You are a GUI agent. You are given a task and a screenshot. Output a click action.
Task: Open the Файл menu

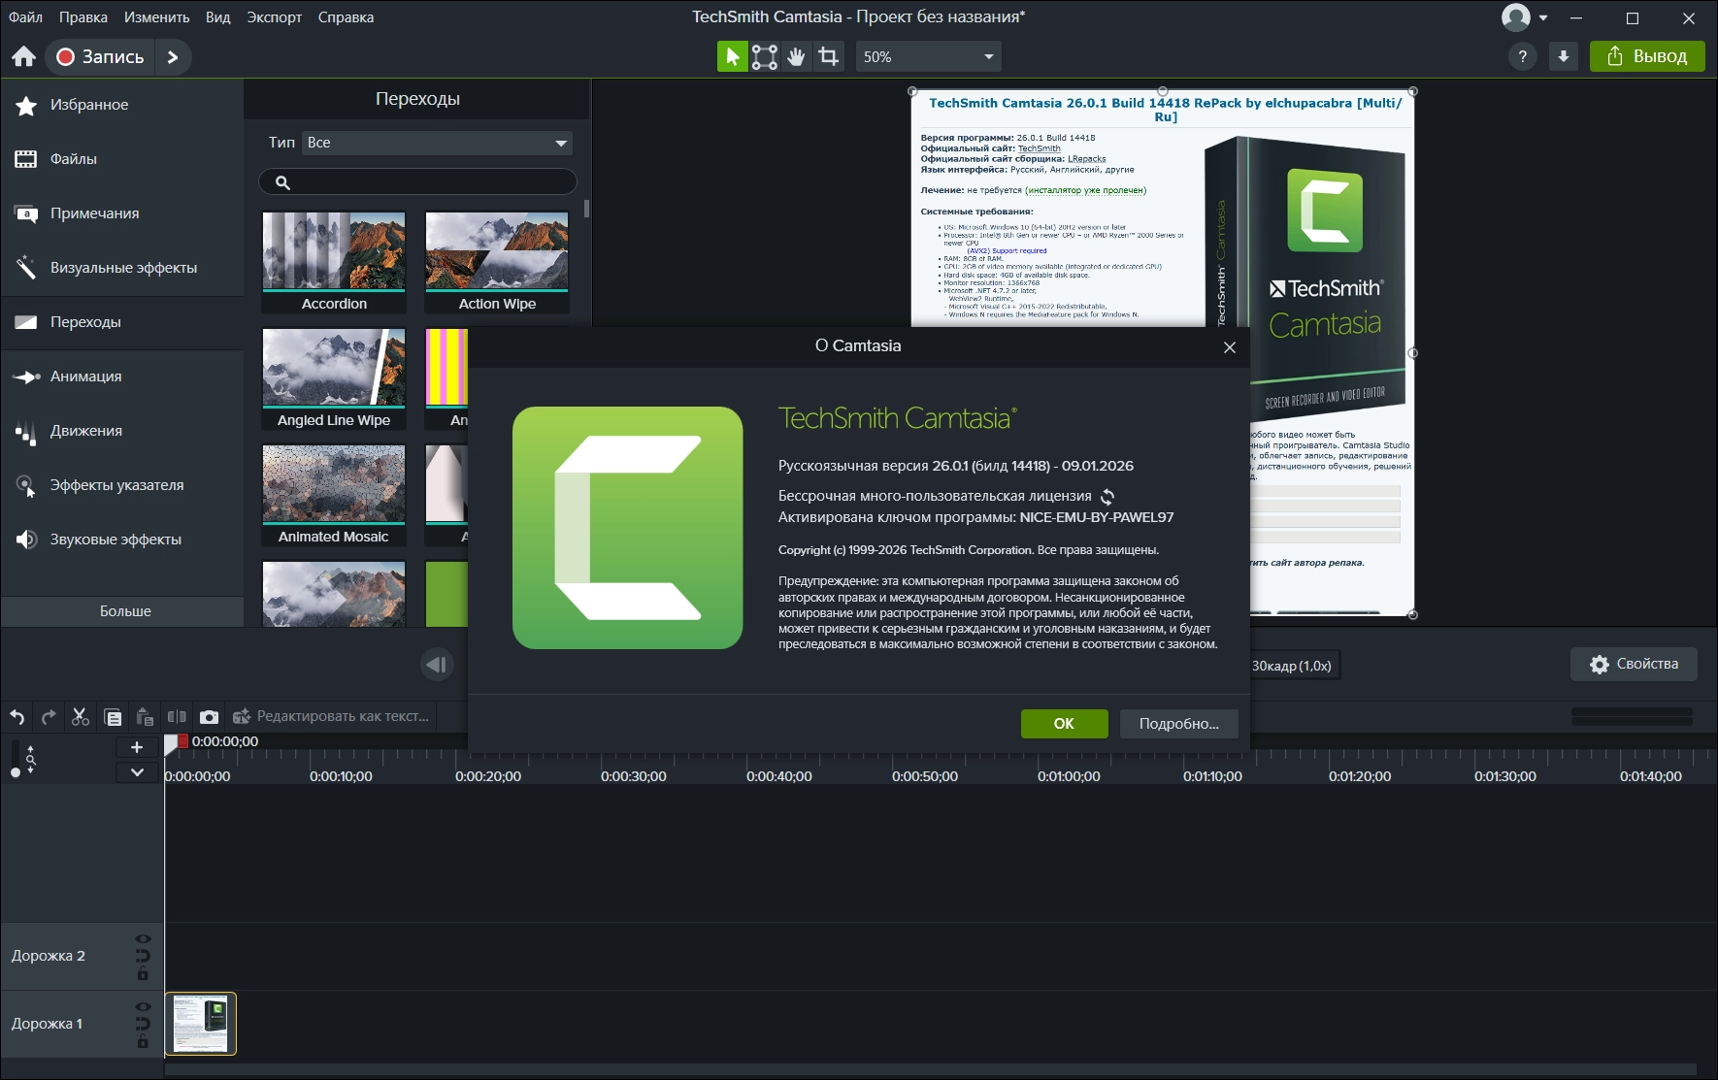click(x=26, y=17)
